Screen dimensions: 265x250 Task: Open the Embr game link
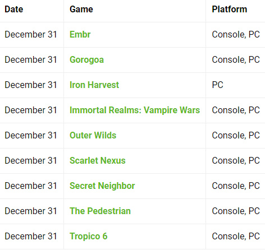[x=80, y=35]
